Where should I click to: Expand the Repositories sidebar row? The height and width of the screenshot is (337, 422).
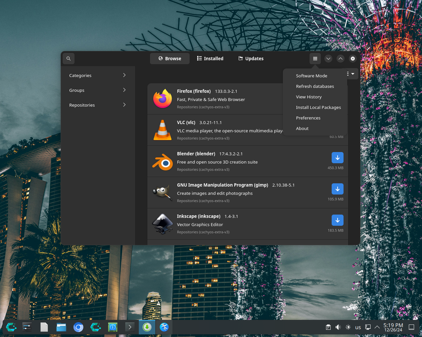98,105
